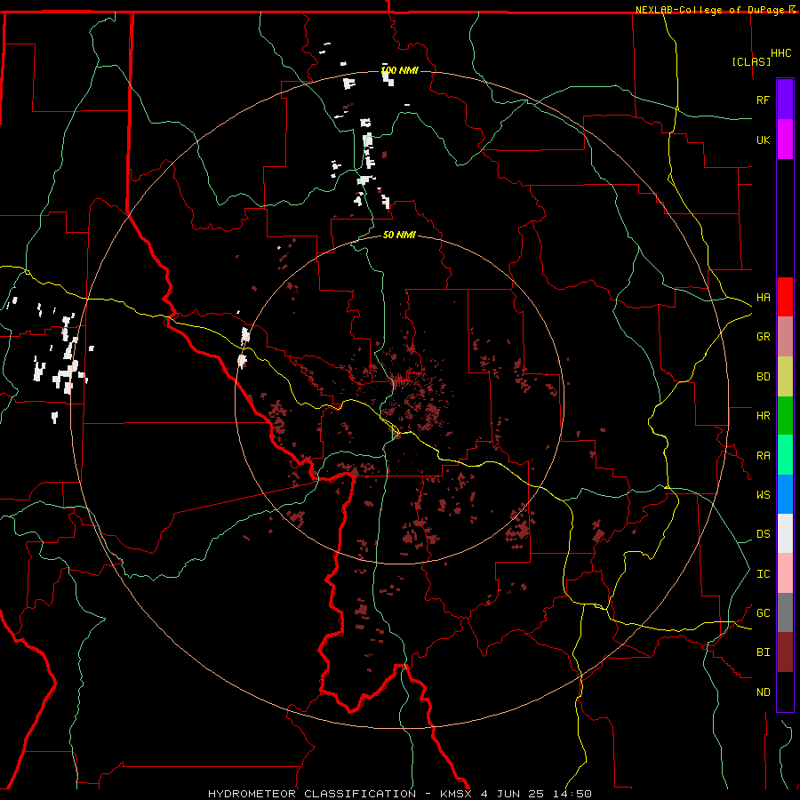Click the ND black legend swatch

tap(785, 692)
